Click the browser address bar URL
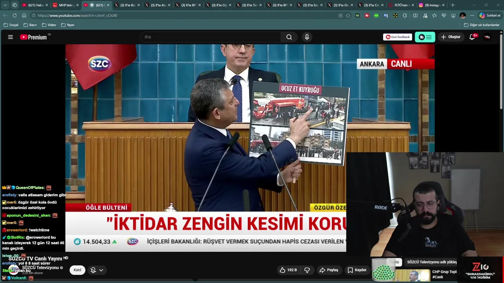 point(78,15)
